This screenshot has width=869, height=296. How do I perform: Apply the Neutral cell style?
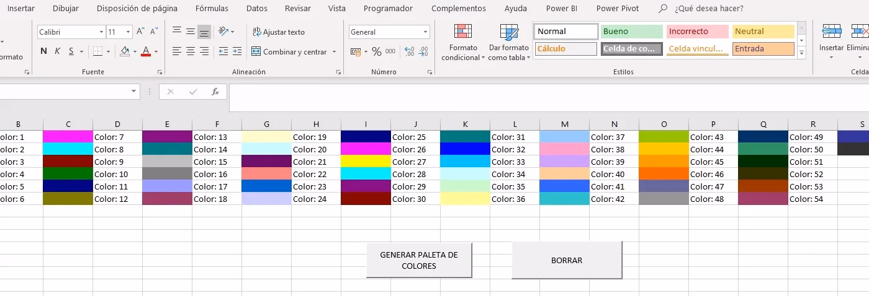tap(763, 32)
